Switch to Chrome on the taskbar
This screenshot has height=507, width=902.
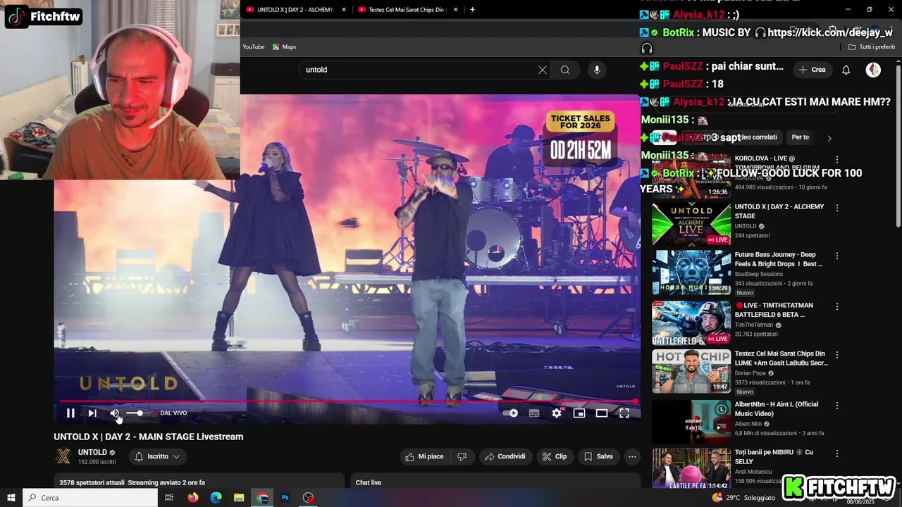(x=262, y=498)
